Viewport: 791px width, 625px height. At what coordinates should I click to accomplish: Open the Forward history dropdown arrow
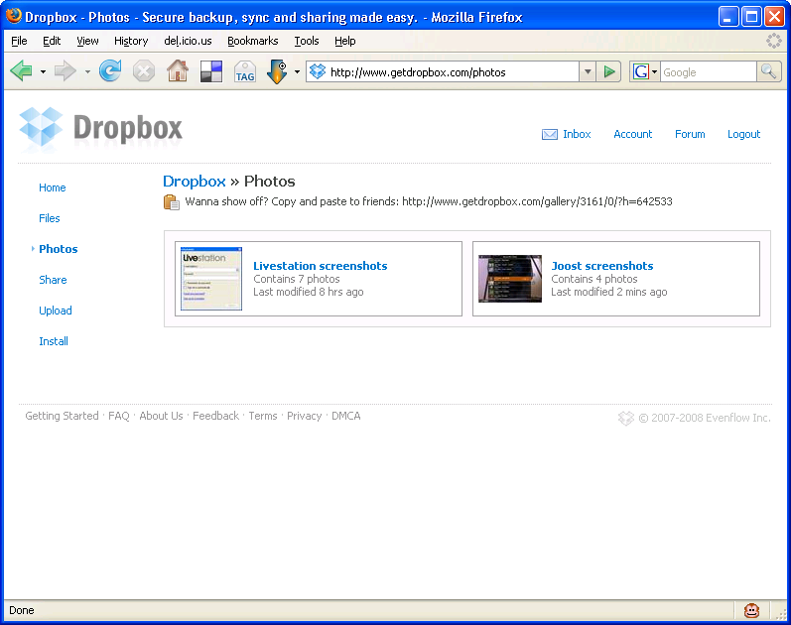pos(87,71)
